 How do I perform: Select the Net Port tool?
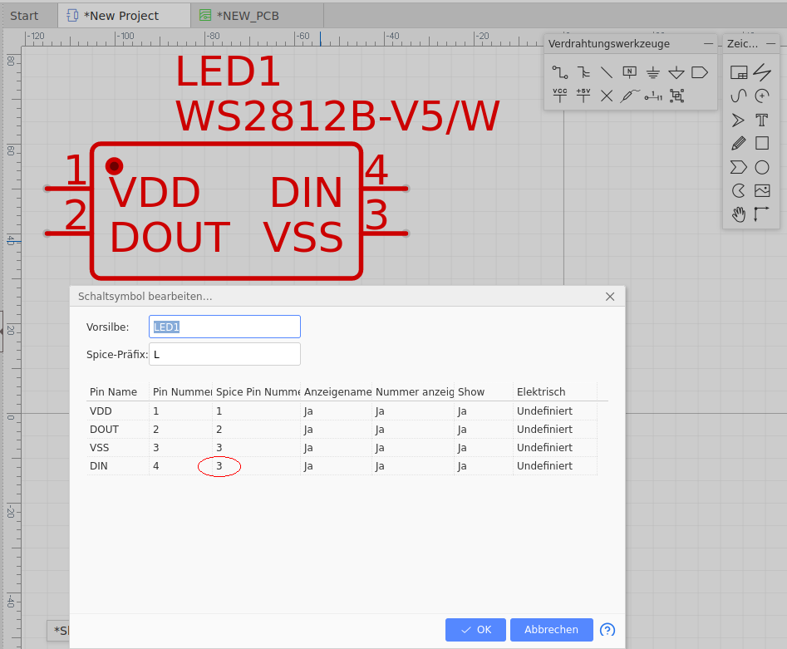pos(700,72)
